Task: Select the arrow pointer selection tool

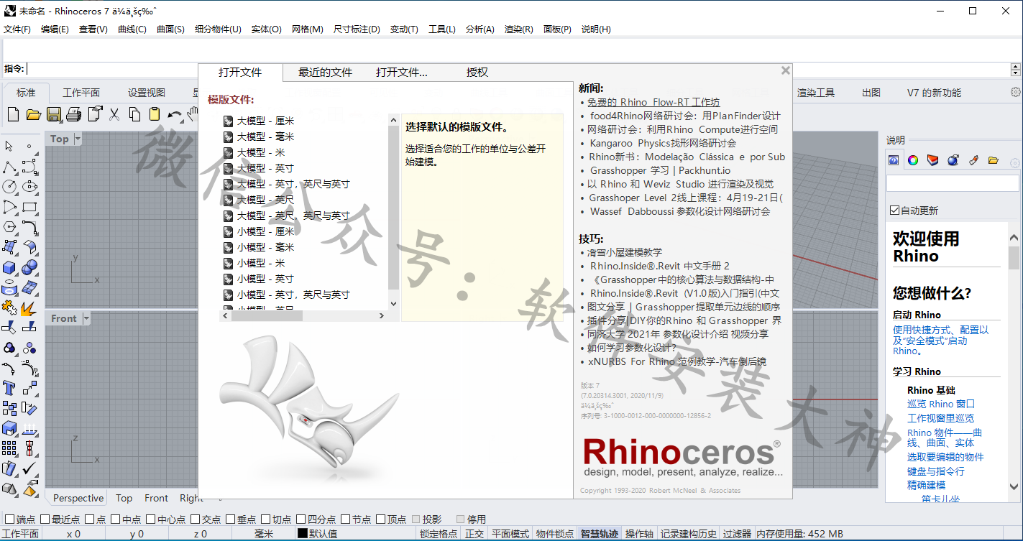Action: click(x=9, y=147)
